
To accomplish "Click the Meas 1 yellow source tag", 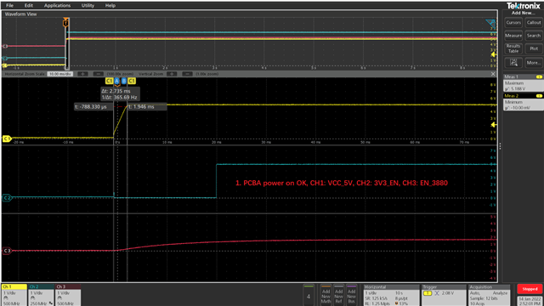I will click(x=539, y=76).
